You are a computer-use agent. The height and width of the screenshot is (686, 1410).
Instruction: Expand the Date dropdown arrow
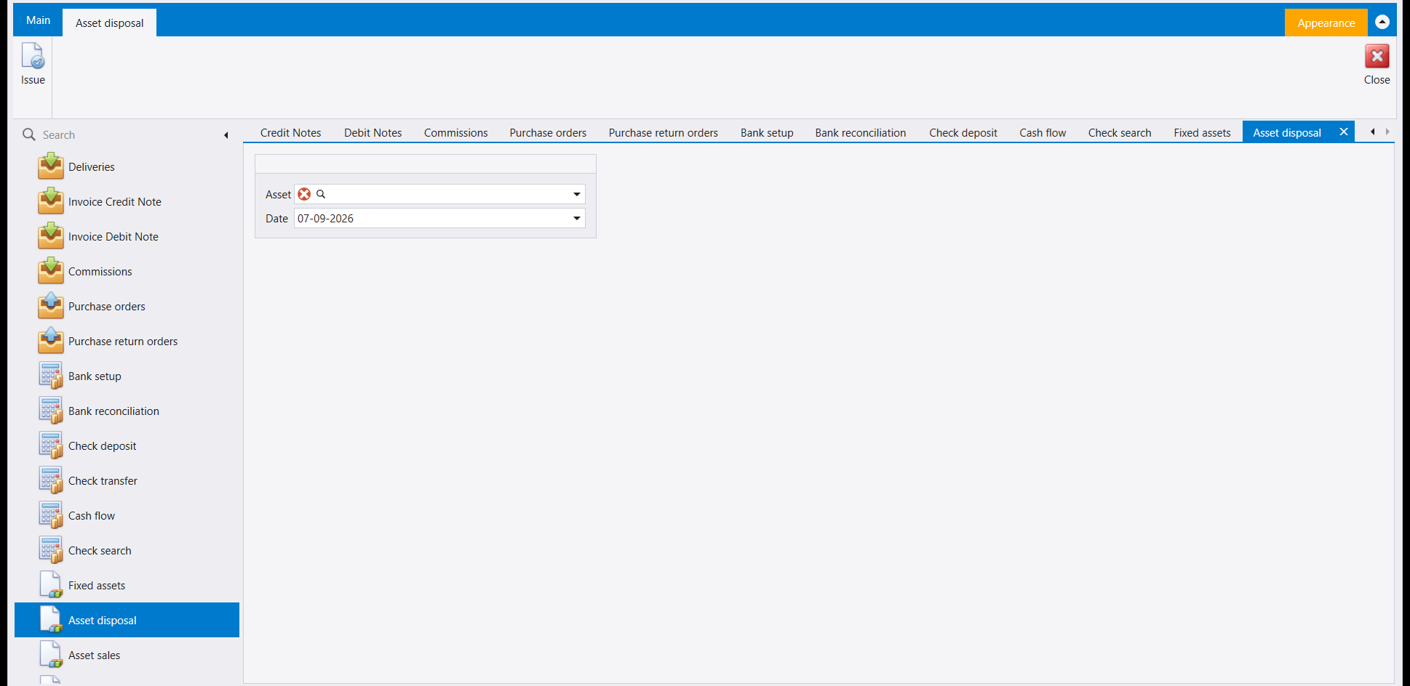576,218
